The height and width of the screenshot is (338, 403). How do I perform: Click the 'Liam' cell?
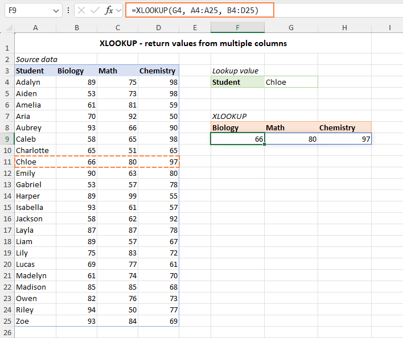pos(35,241)
